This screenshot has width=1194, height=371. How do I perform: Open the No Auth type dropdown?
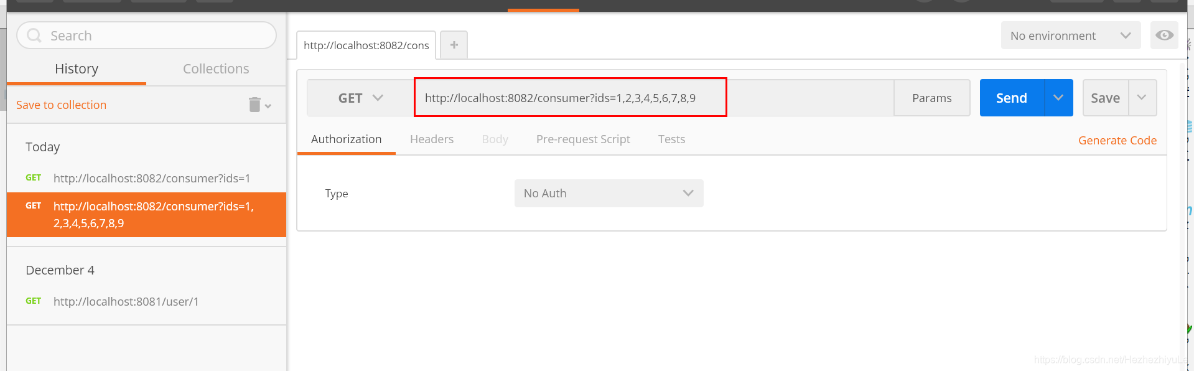click(609, 193)
